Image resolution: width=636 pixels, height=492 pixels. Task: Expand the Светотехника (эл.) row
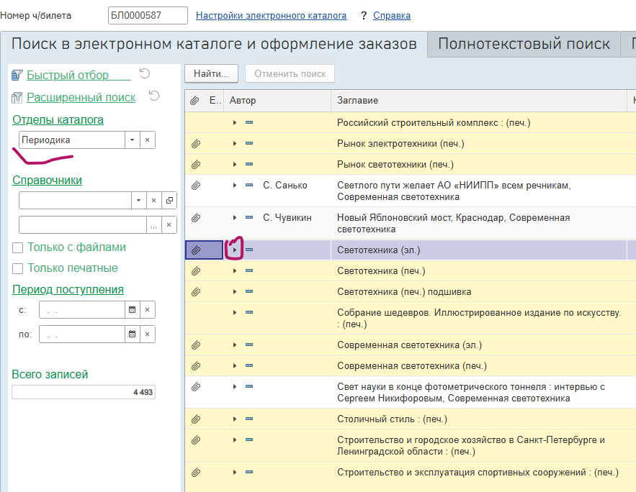(x=234, y=250)
